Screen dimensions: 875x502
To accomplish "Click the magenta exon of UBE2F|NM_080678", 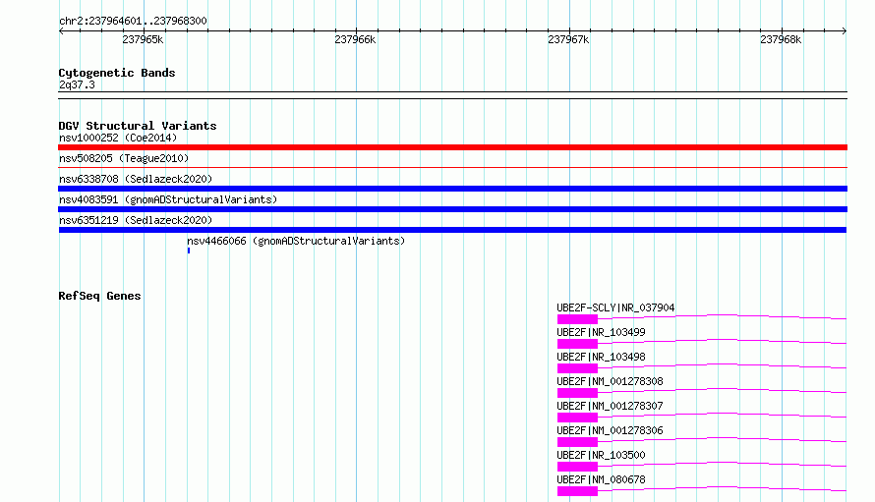I will pyautogui.click(x=577, y=491).
